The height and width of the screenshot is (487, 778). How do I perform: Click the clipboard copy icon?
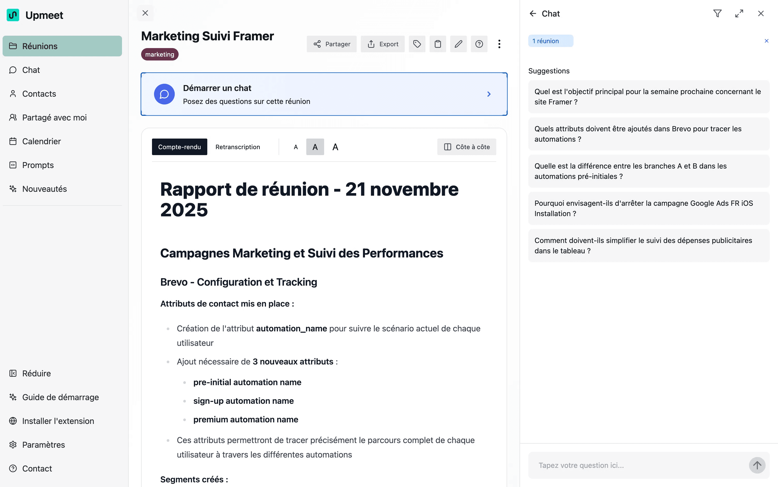point(438,44)
